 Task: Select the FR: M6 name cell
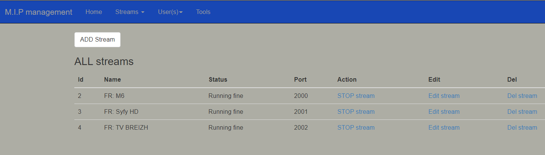114,96
